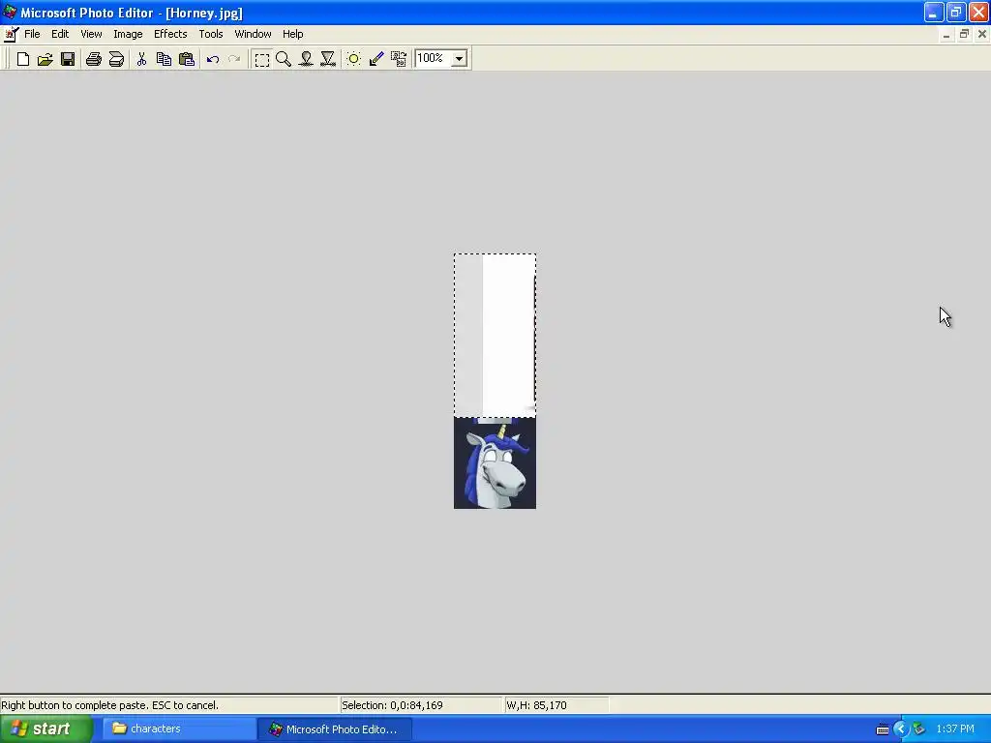This screenshot has height=743, width=991.
Task: Open the Edit menu
Action: pos(60,34)
